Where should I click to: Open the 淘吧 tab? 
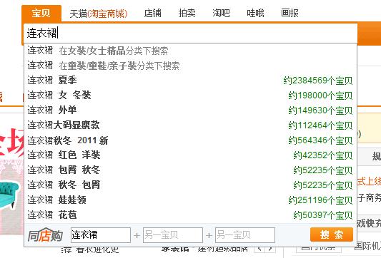[221, 13]
